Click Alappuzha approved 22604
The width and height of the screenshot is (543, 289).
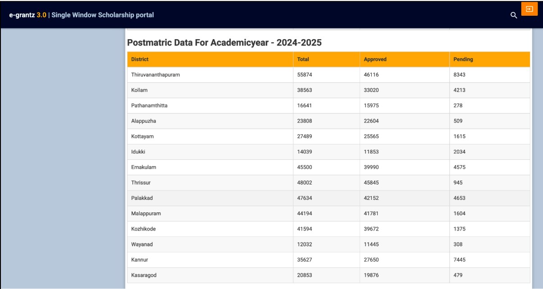pos(371,121)
